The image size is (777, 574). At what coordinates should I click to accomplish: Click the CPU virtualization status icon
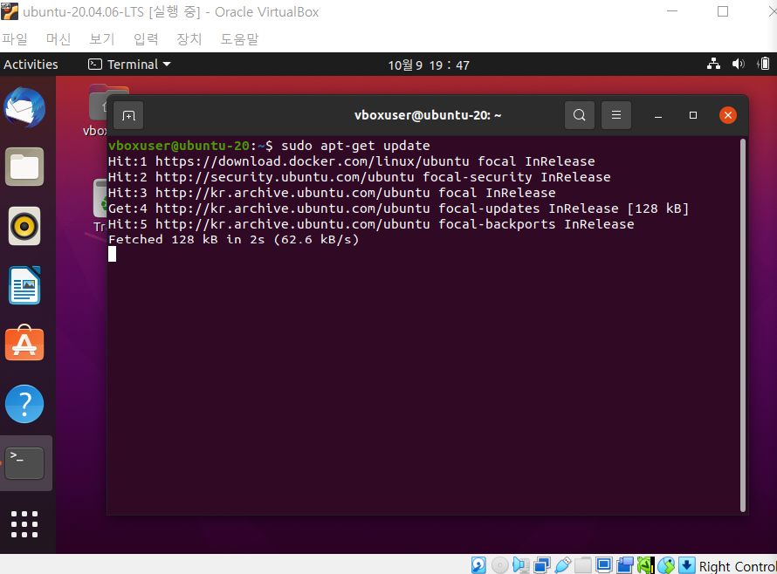point(646,565)
